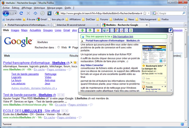Click the Google search field containing libellules

click(57, 42)
